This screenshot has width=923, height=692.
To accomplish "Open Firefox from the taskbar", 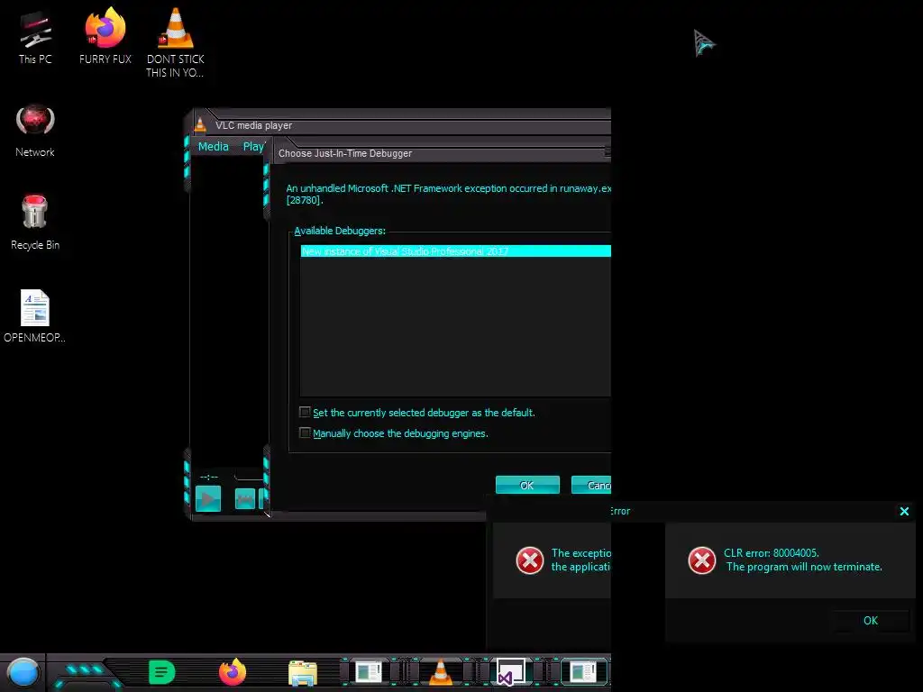I will point(233,672).
